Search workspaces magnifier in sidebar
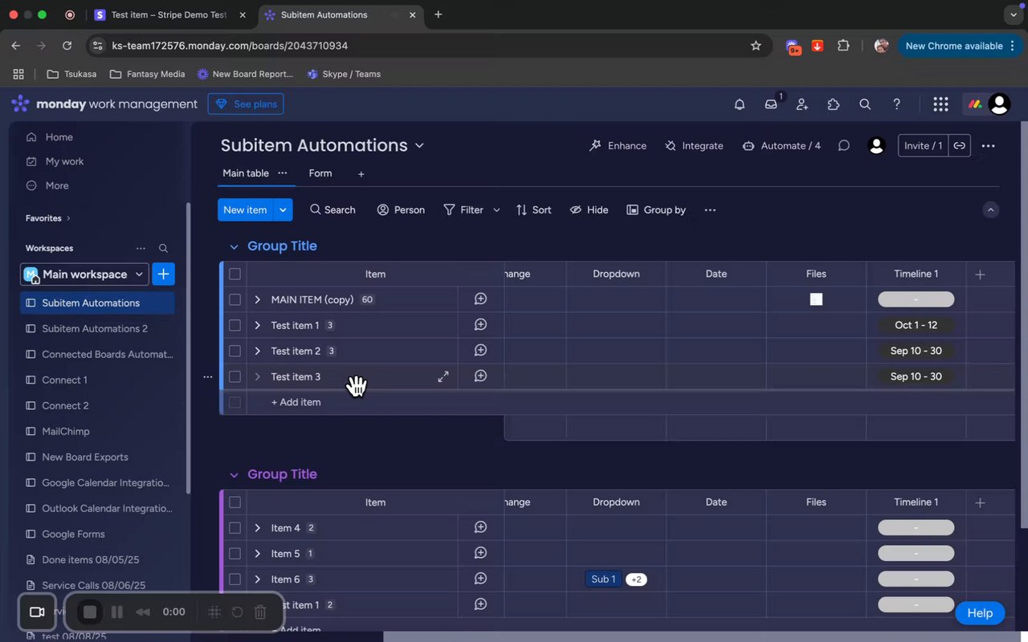This screenshot has width=1028, height=642. click(x=163, y=249)
